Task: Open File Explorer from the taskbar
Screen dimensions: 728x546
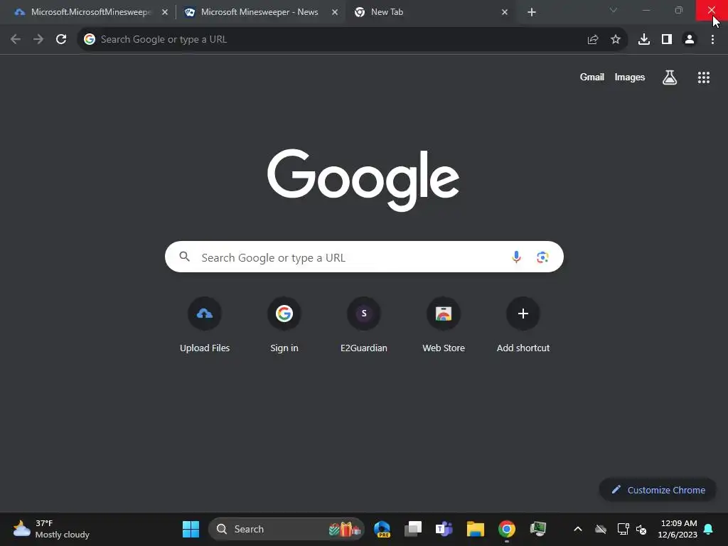Action: [x=476, y=529]
